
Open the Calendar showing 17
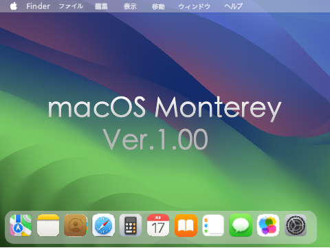coord(158,225)
